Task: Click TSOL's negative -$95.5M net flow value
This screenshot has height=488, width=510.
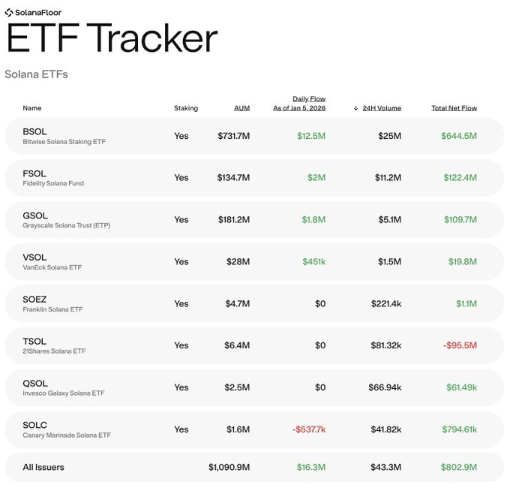Action: tap(460, 345)
